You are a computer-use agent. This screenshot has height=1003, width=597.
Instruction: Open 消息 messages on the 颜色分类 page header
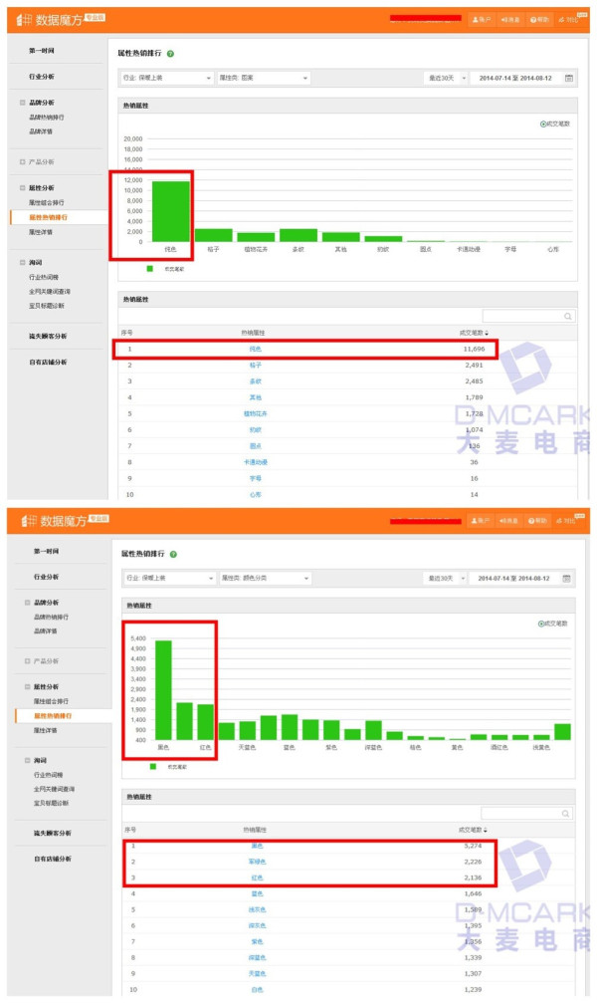pyautogui.click(x=510, y=521)
